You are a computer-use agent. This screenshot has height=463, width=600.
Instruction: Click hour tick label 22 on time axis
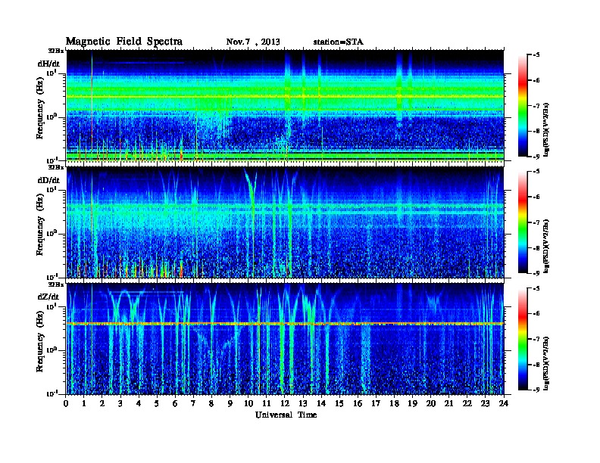point(467,403)
